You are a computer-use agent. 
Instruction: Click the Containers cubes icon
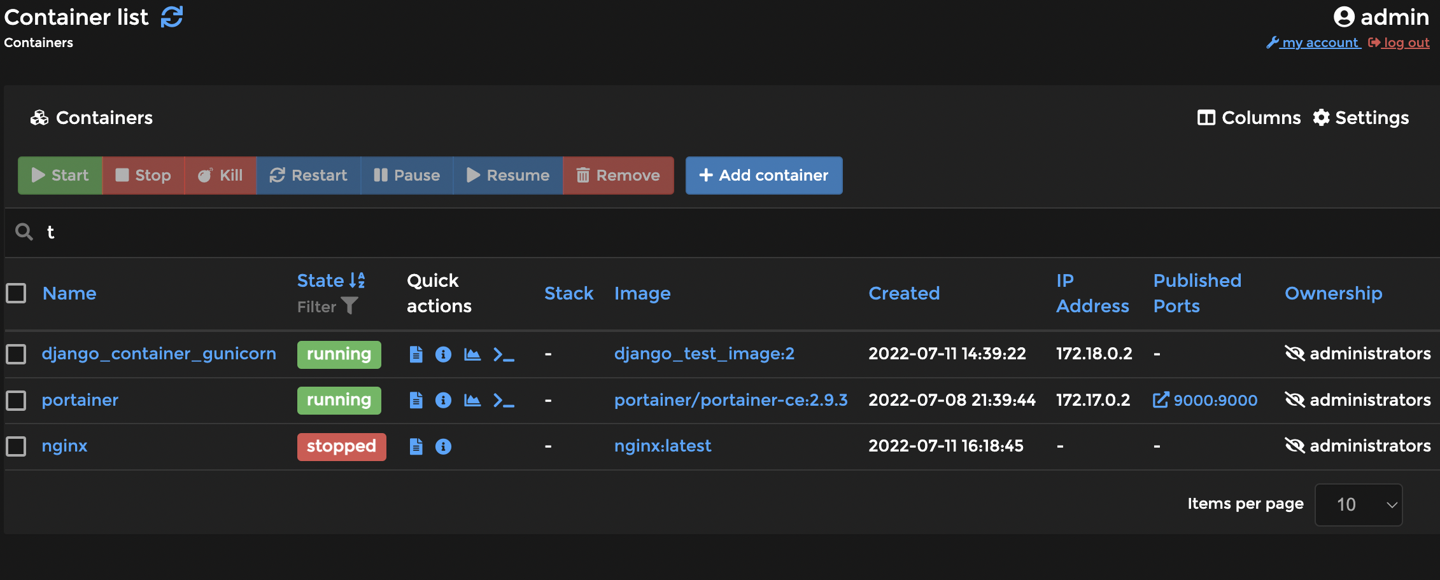[39, 118]
